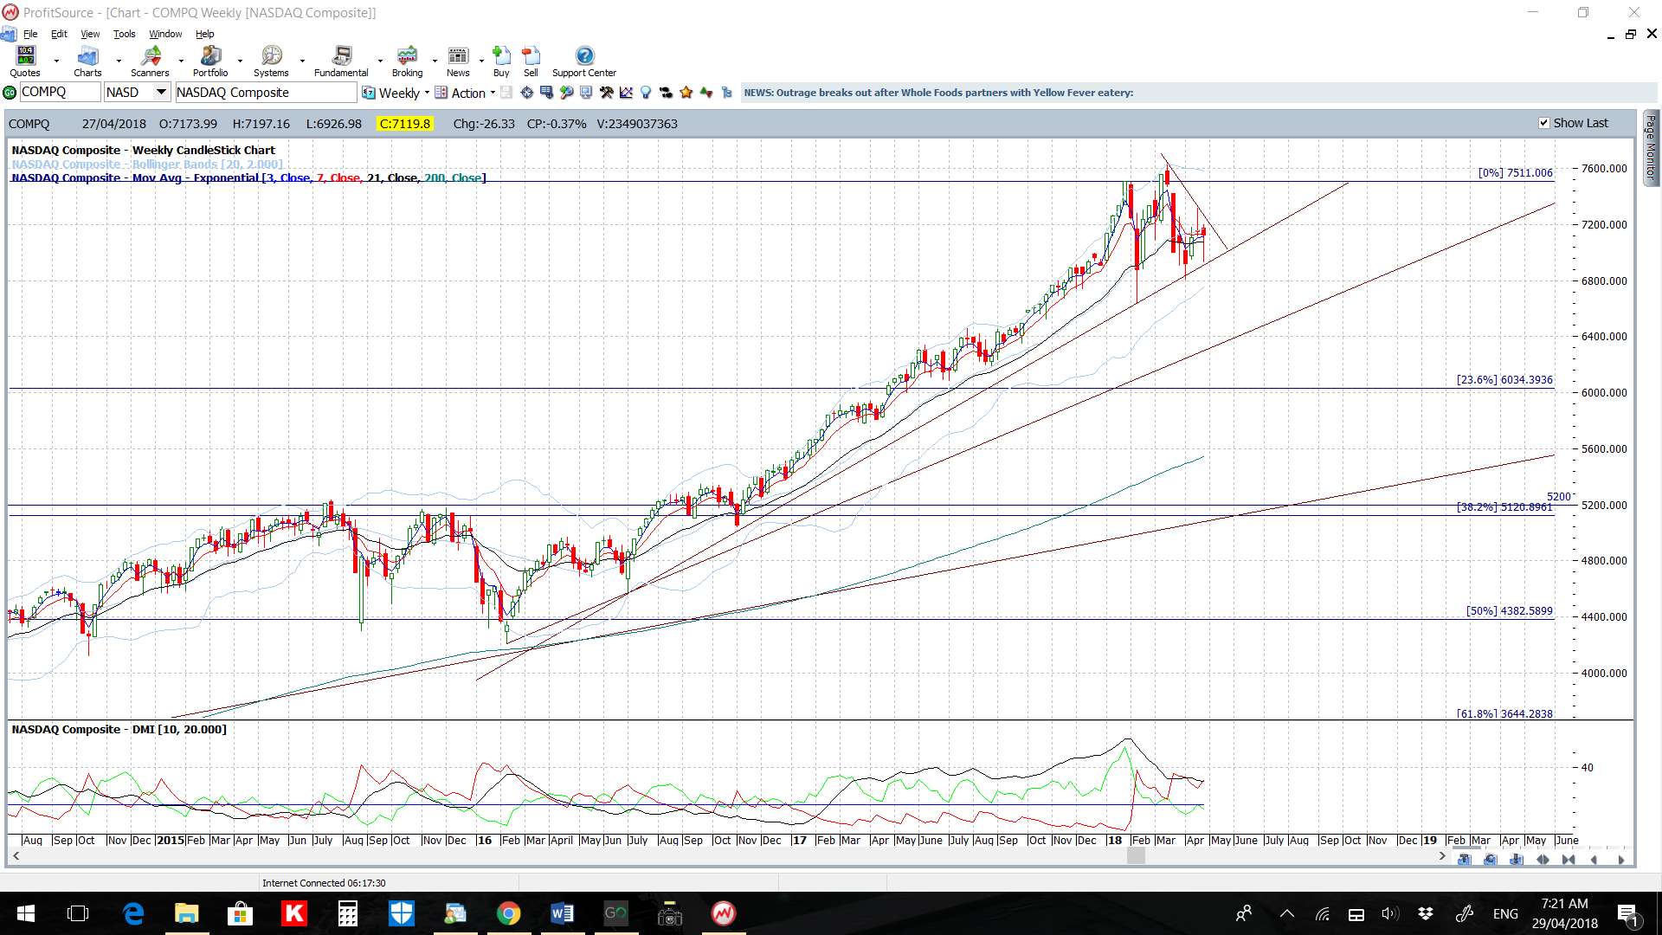This screenshot has height=935, width=1662.
Task: Click the chart scrollbar right arrow
Action: (1442, 855)
